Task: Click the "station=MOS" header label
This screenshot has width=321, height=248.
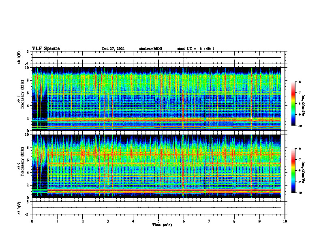Action: [151, 49]
